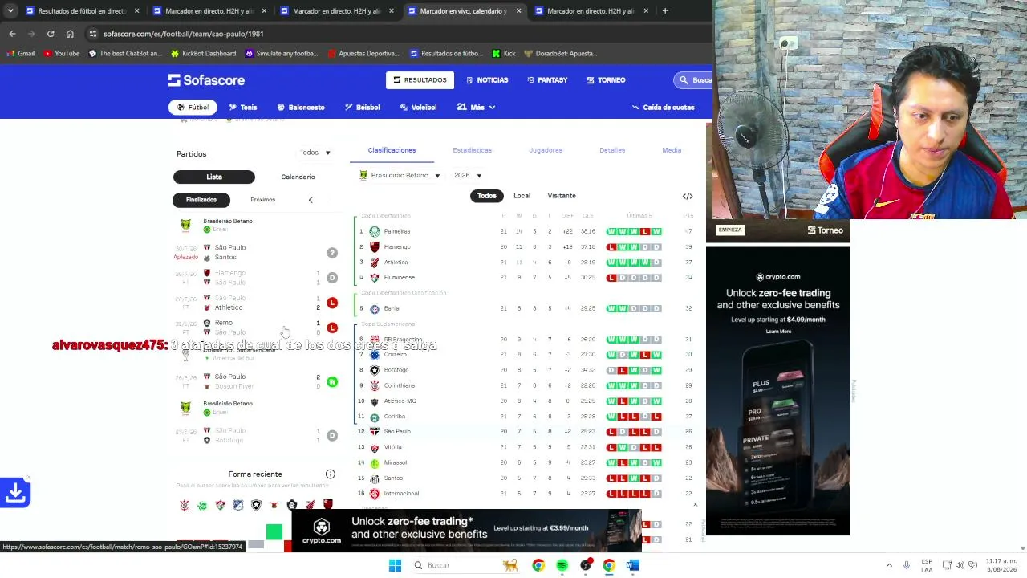Open the browser home page icon
This screenshot has width=1027, height=578.
70,34
